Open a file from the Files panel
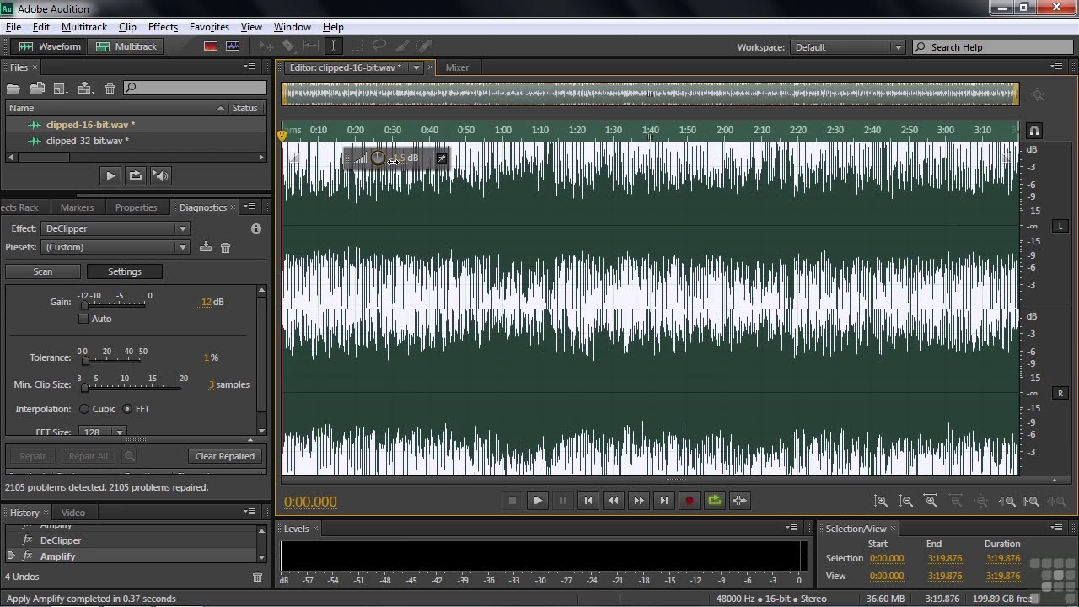Image resolution: width=1079 pixels, height=607 pixels. click(13, 88)
